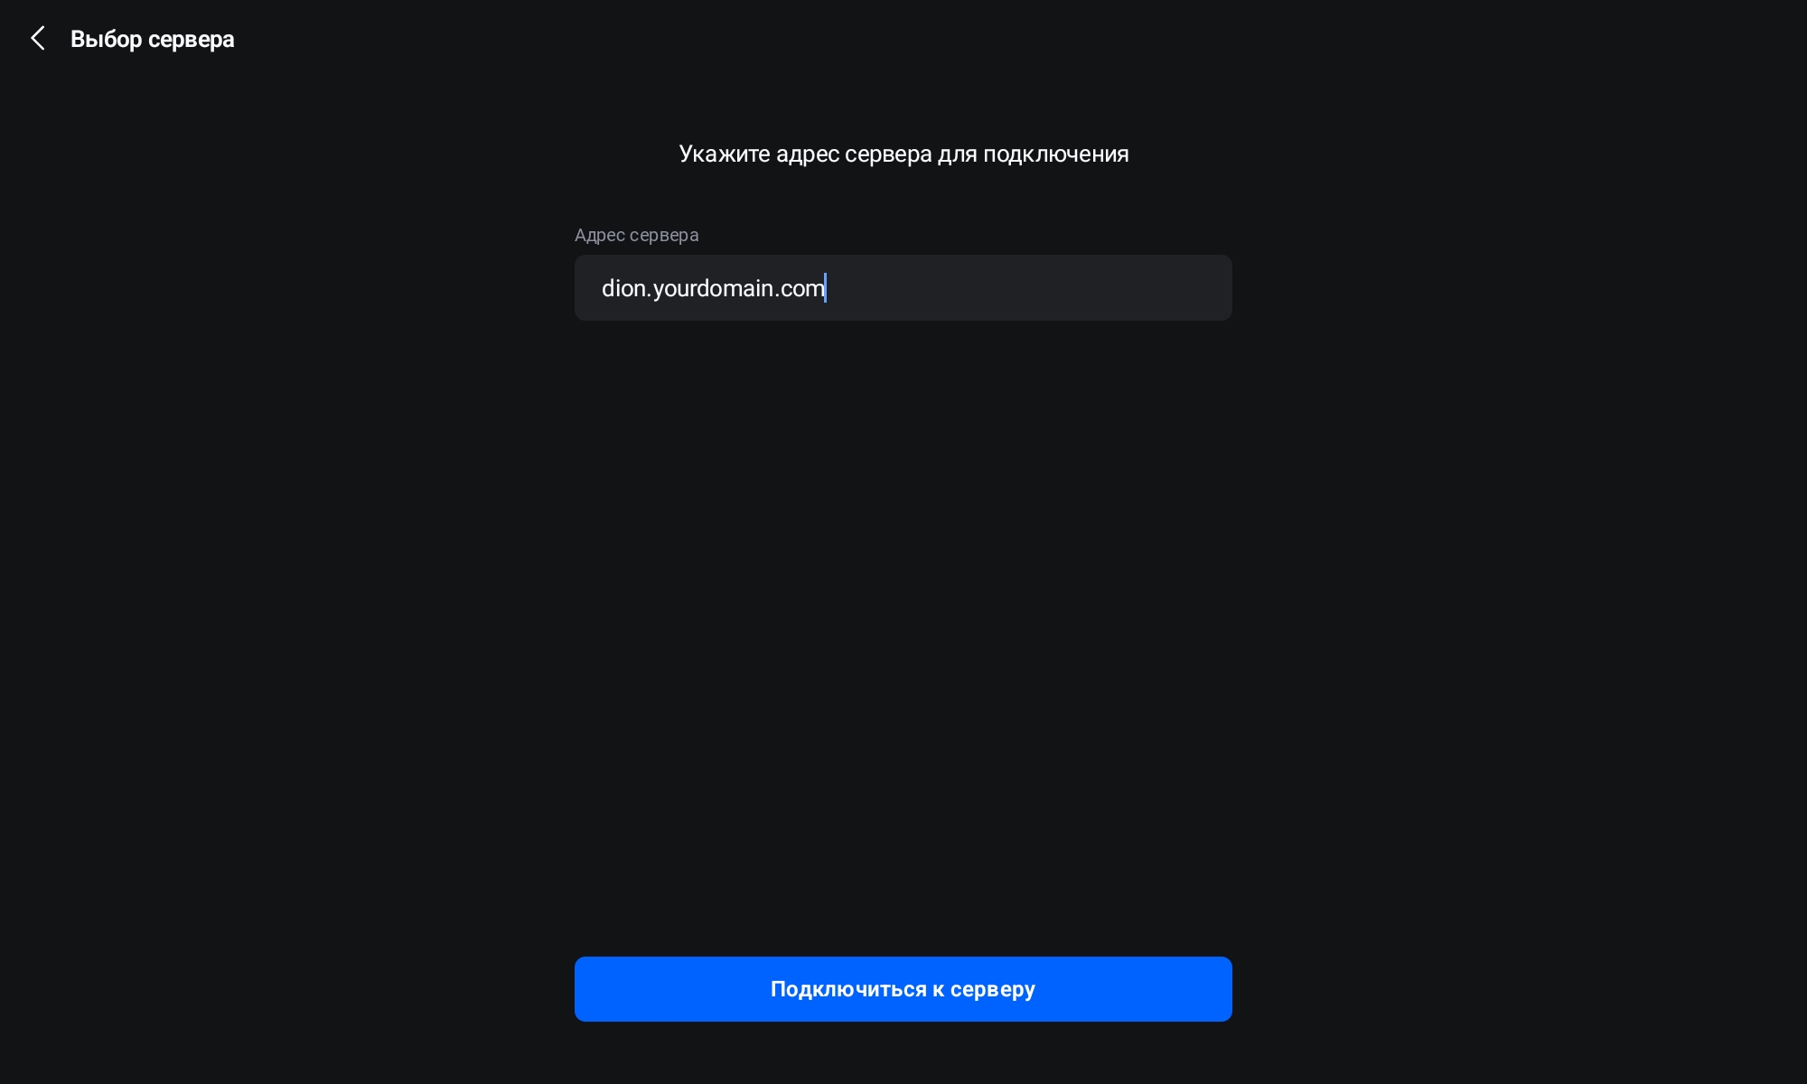Click the word подключения in the heading

click(1056, 154)
